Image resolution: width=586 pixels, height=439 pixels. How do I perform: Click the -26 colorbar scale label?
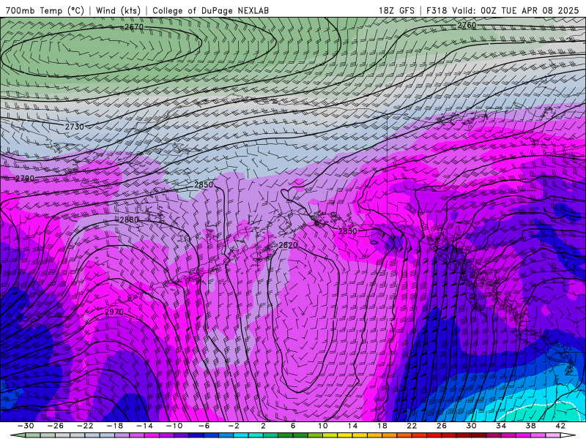[56, 426]
